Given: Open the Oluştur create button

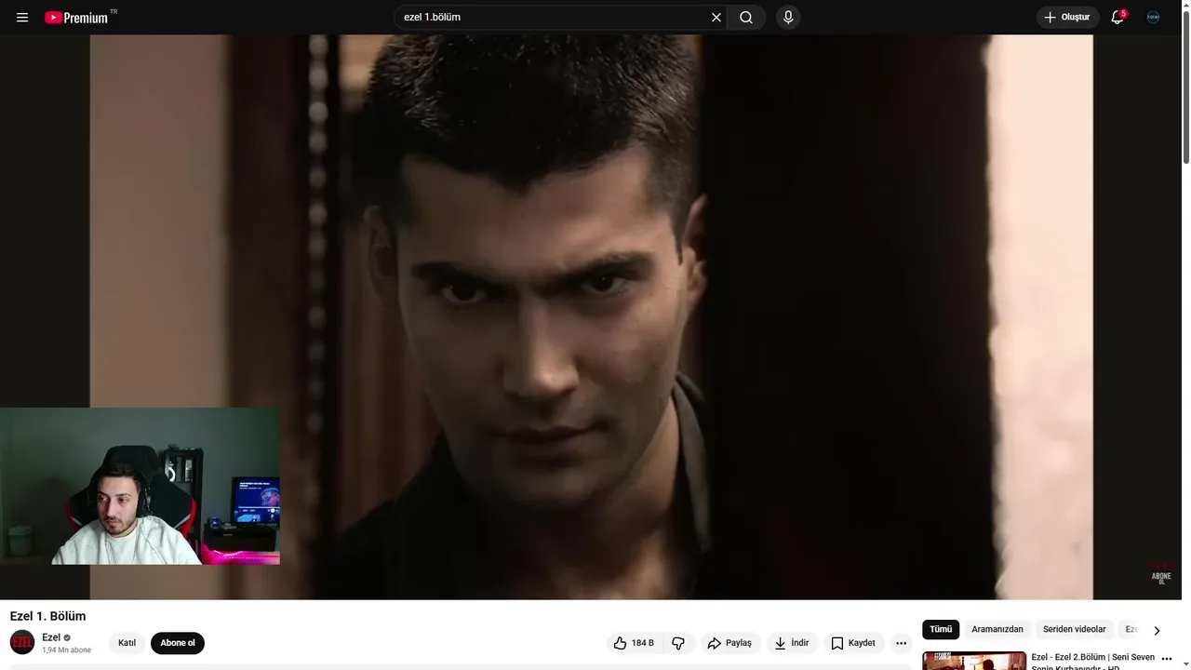Looking at the screenshot, I should 1068,18.
